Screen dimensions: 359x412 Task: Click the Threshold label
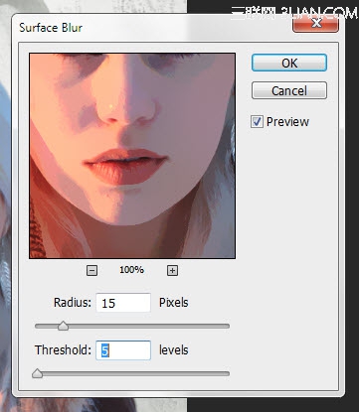pos(63,350)
